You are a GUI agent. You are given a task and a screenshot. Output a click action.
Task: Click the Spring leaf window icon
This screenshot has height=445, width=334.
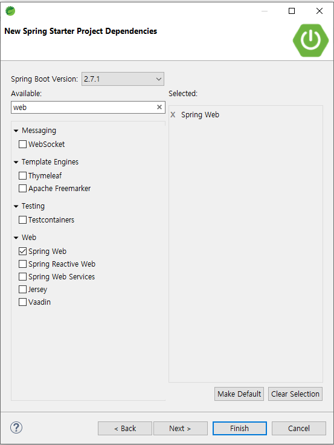pos(10,11)
